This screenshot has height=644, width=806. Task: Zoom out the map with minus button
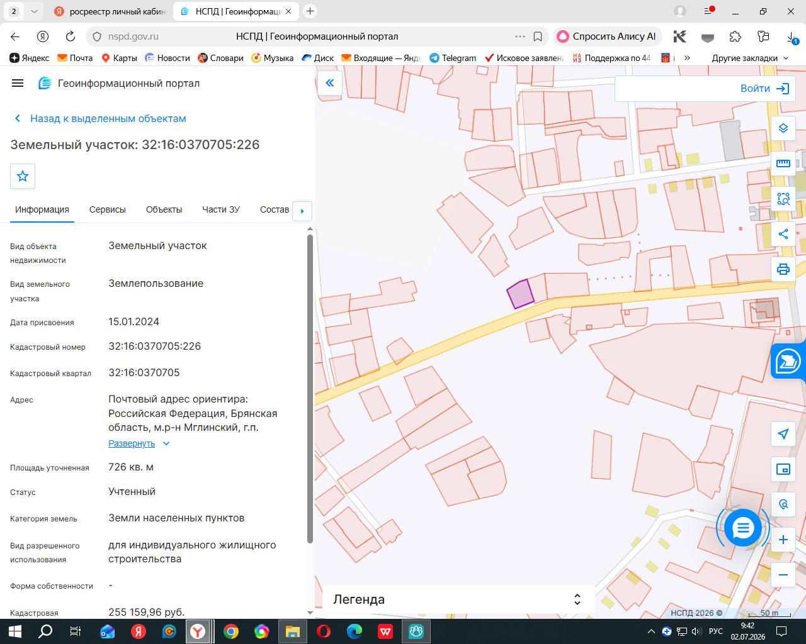(783, 575)
